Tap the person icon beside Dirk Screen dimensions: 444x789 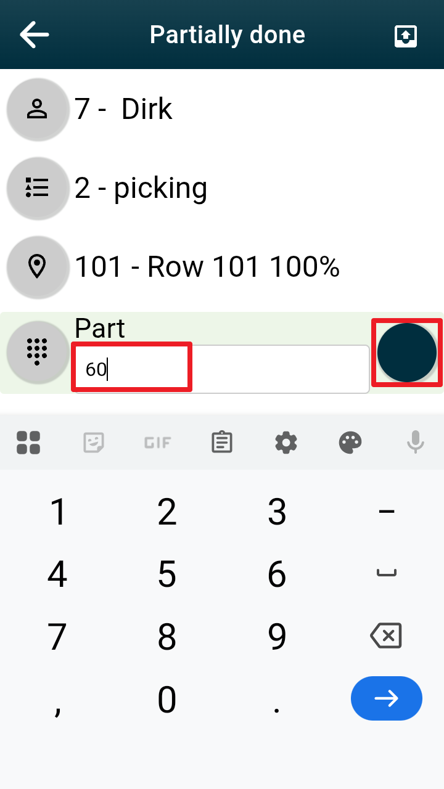coord(38,109)
